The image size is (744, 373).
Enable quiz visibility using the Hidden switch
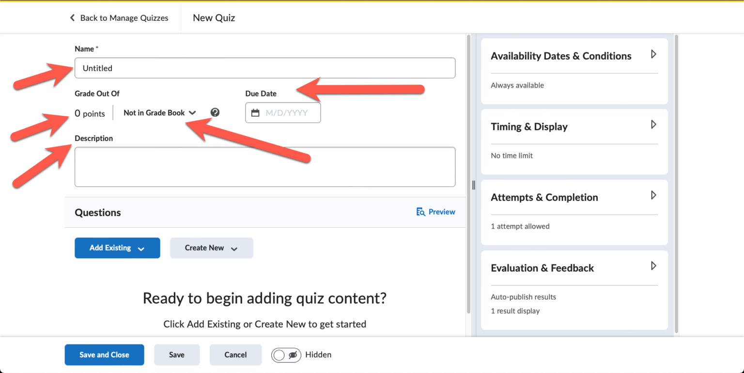click(286, 355)
